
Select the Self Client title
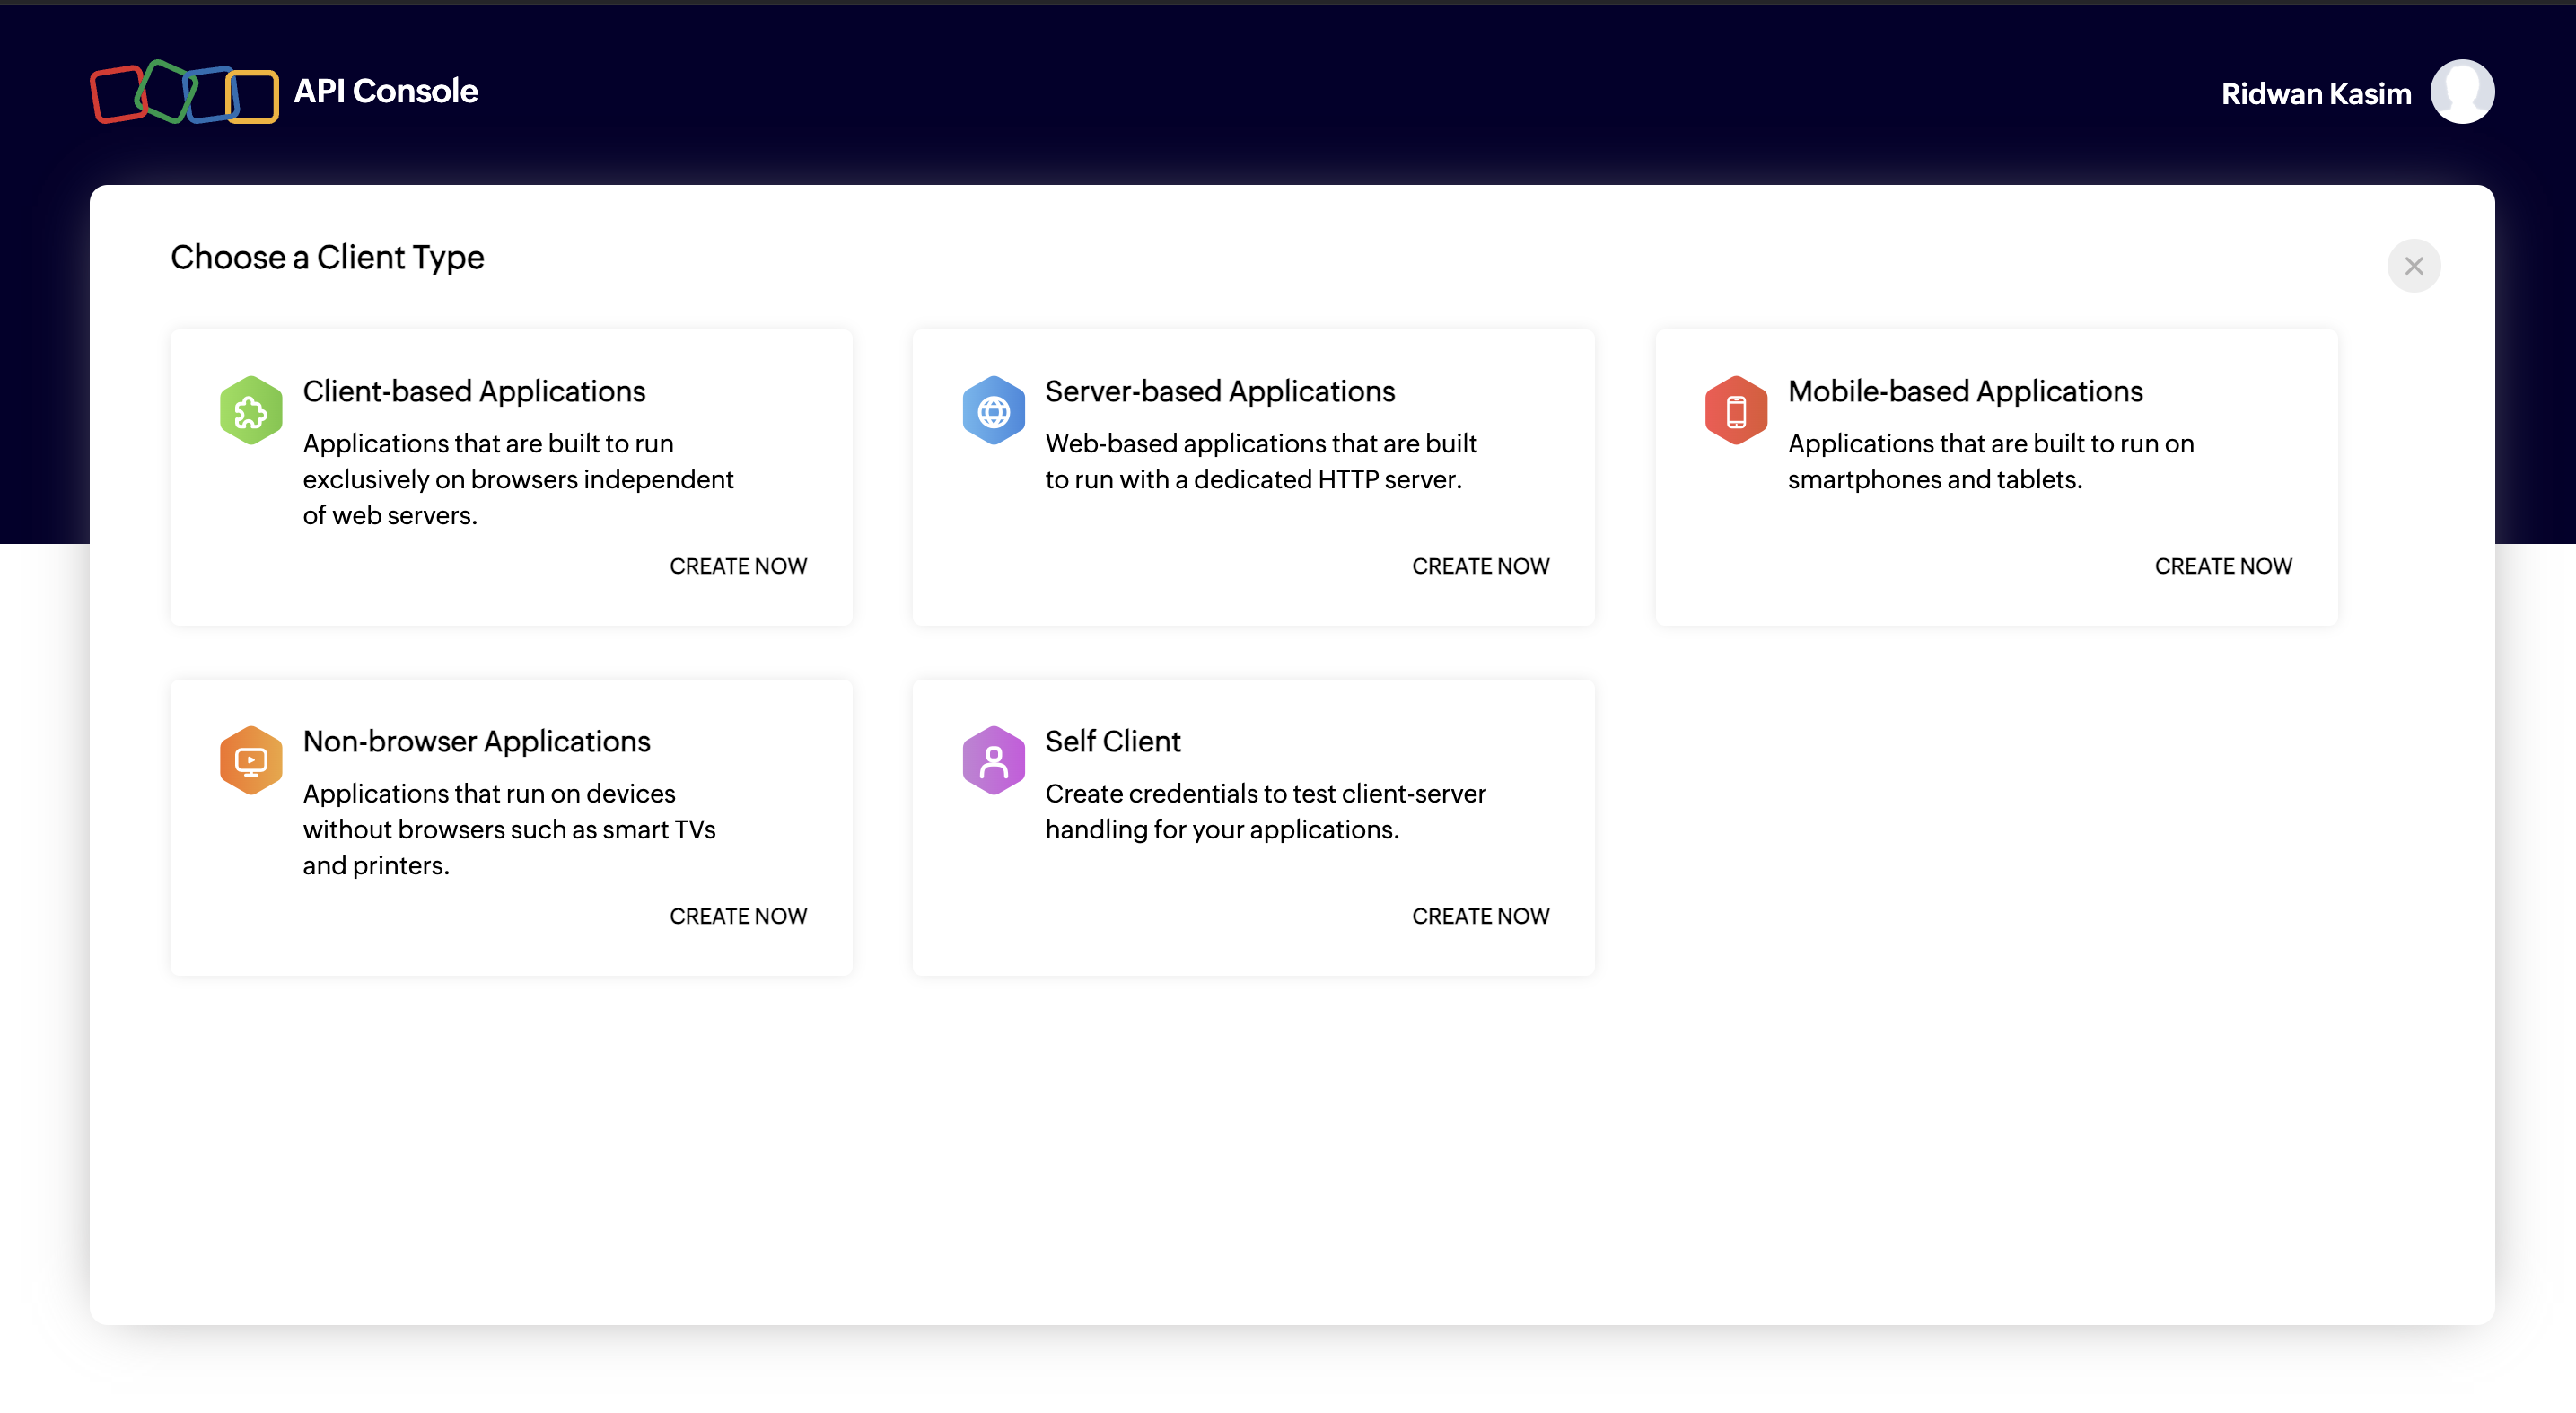click(x=1112, y=741)
